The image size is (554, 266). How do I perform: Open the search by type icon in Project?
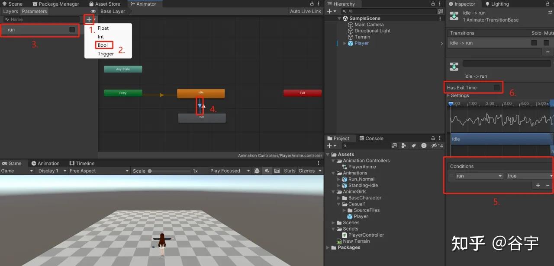(x=403, y=146)
